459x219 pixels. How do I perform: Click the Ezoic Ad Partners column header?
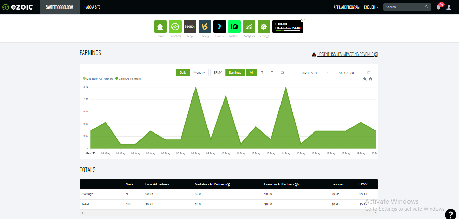[x=157, y=184]
